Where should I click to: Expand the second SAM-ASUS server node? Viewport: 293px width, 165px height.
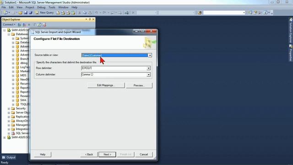(5, 137)
